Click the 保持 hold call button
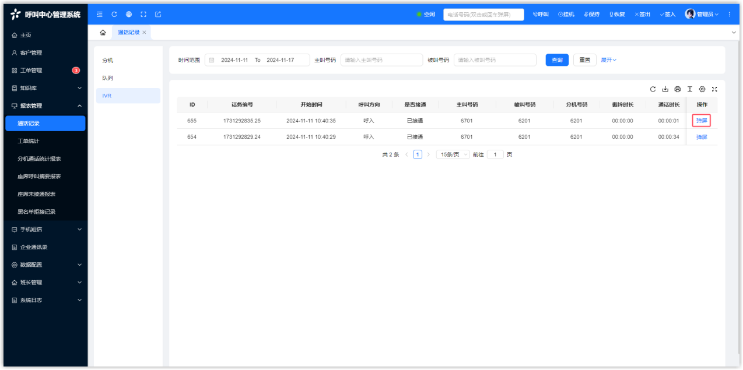Viewport: 743px width, 370px height. 591,15
